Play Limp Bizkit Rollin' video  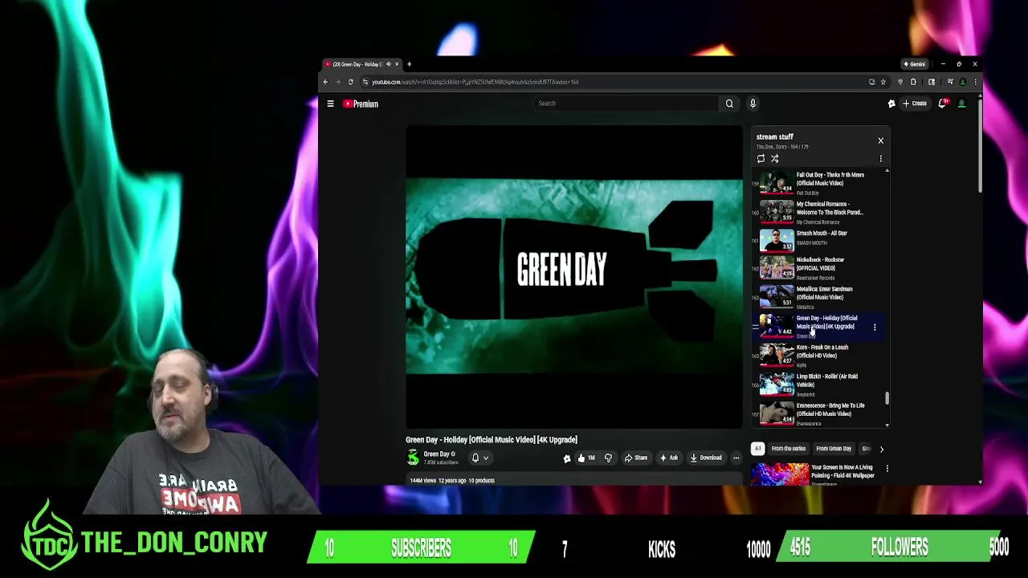(x=819, y=385)
